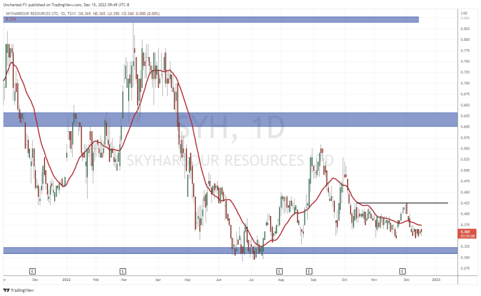Select the top blue zone labeled 0.374
This screenshot has height=296, width=481.
tap(211, 20)
